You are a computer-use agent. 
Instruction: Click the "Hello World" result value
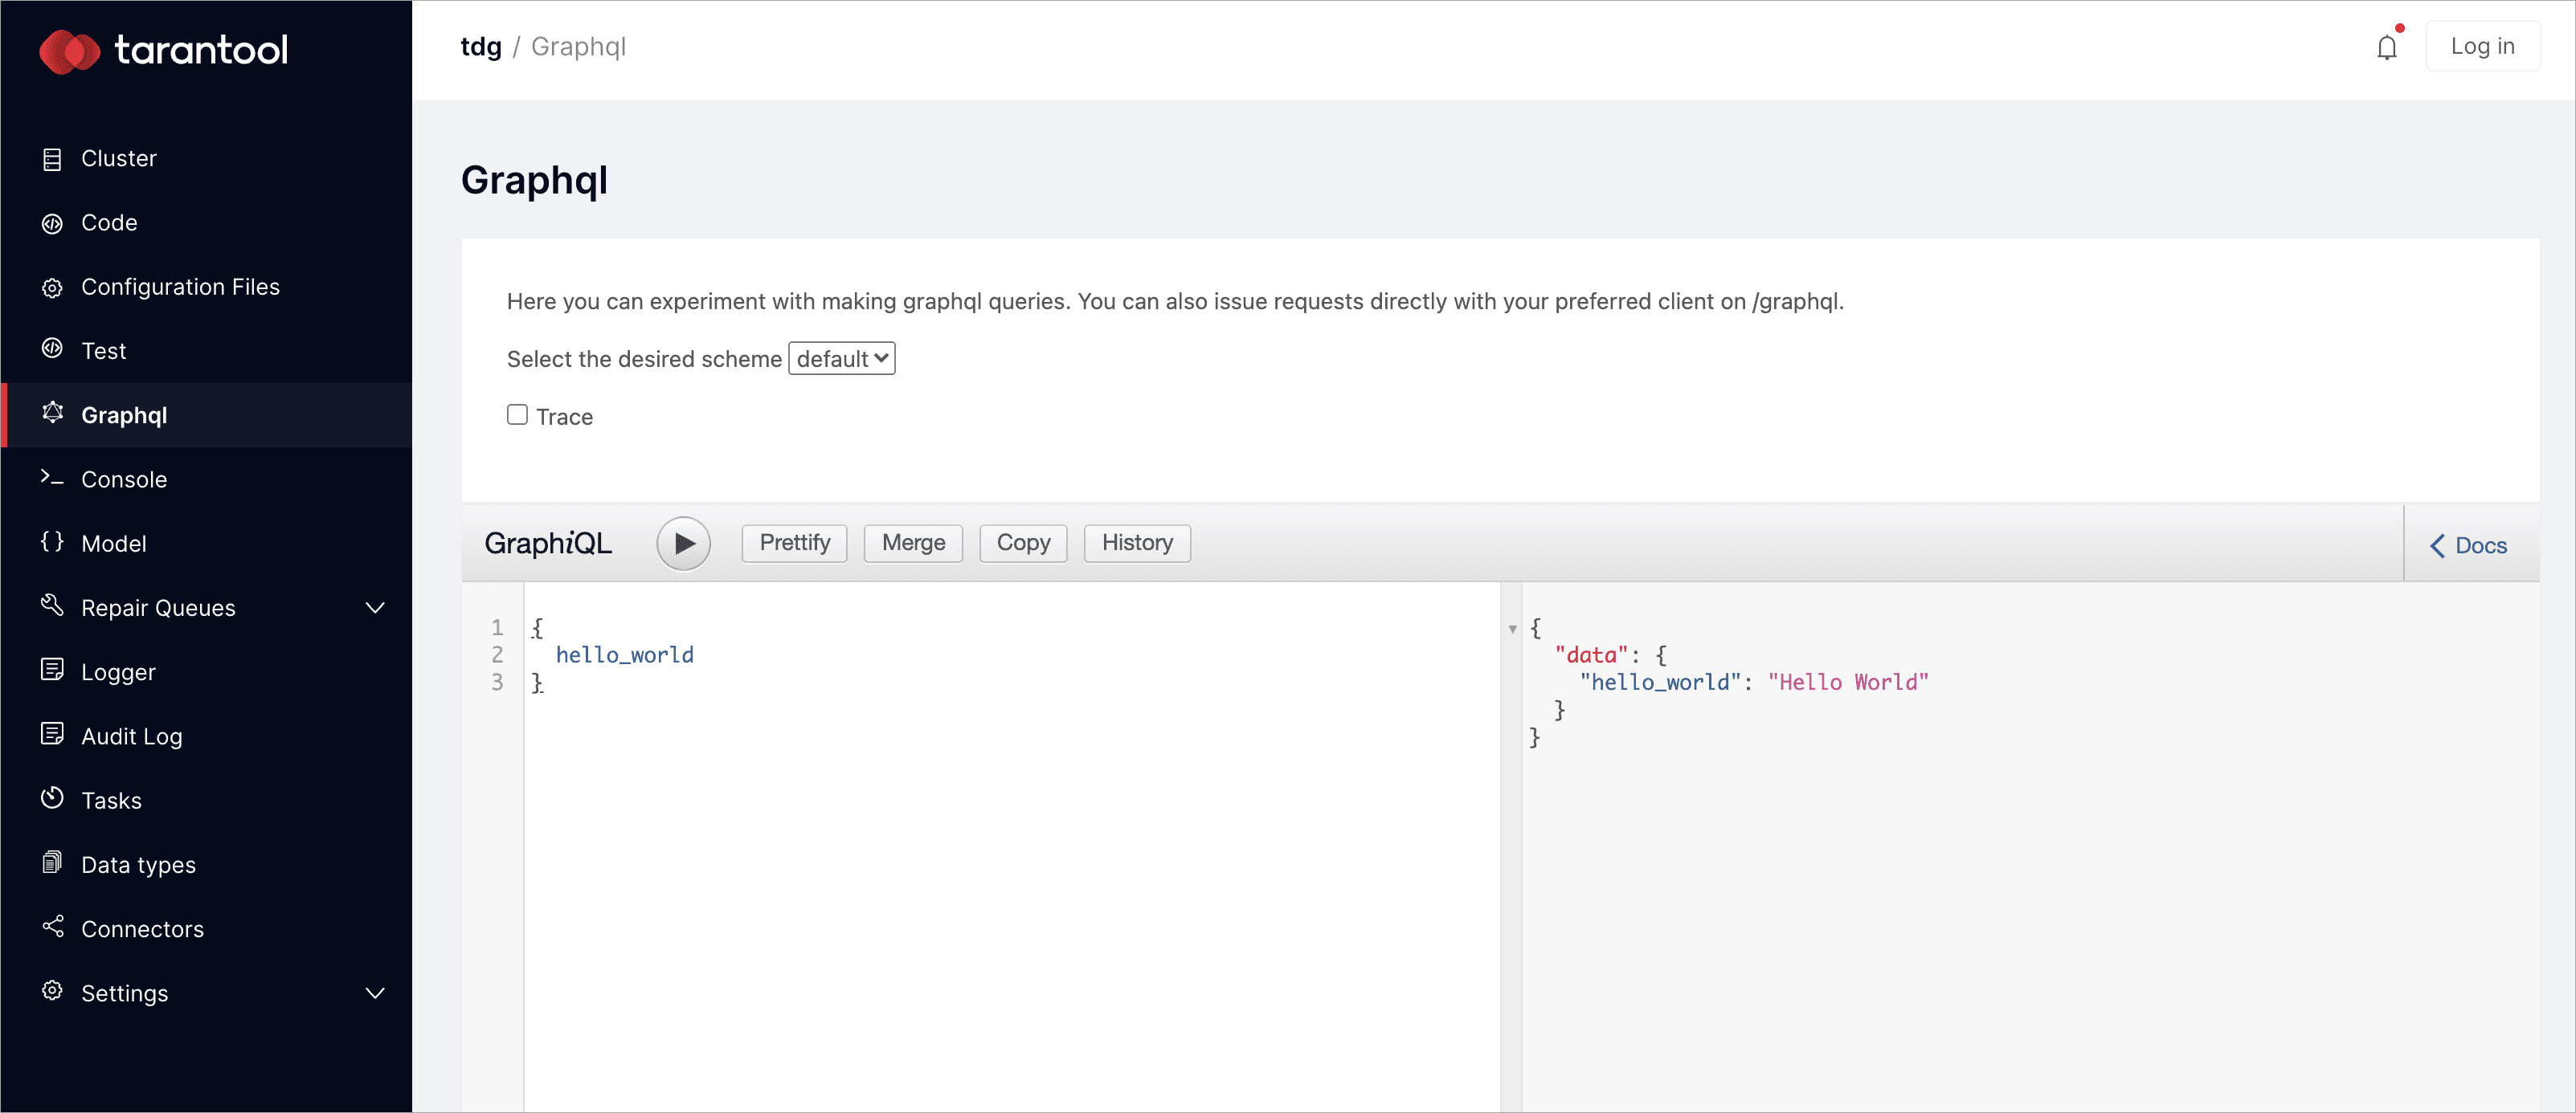[1848, 683]
